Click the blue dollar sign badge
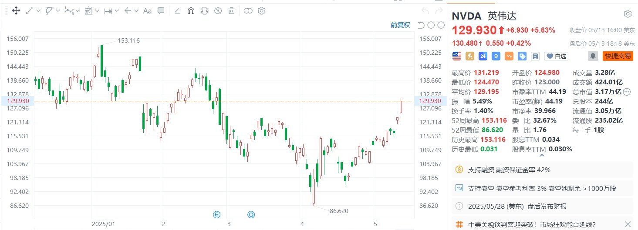The height and width of the screenshot is (230, 638). [496, 56]
